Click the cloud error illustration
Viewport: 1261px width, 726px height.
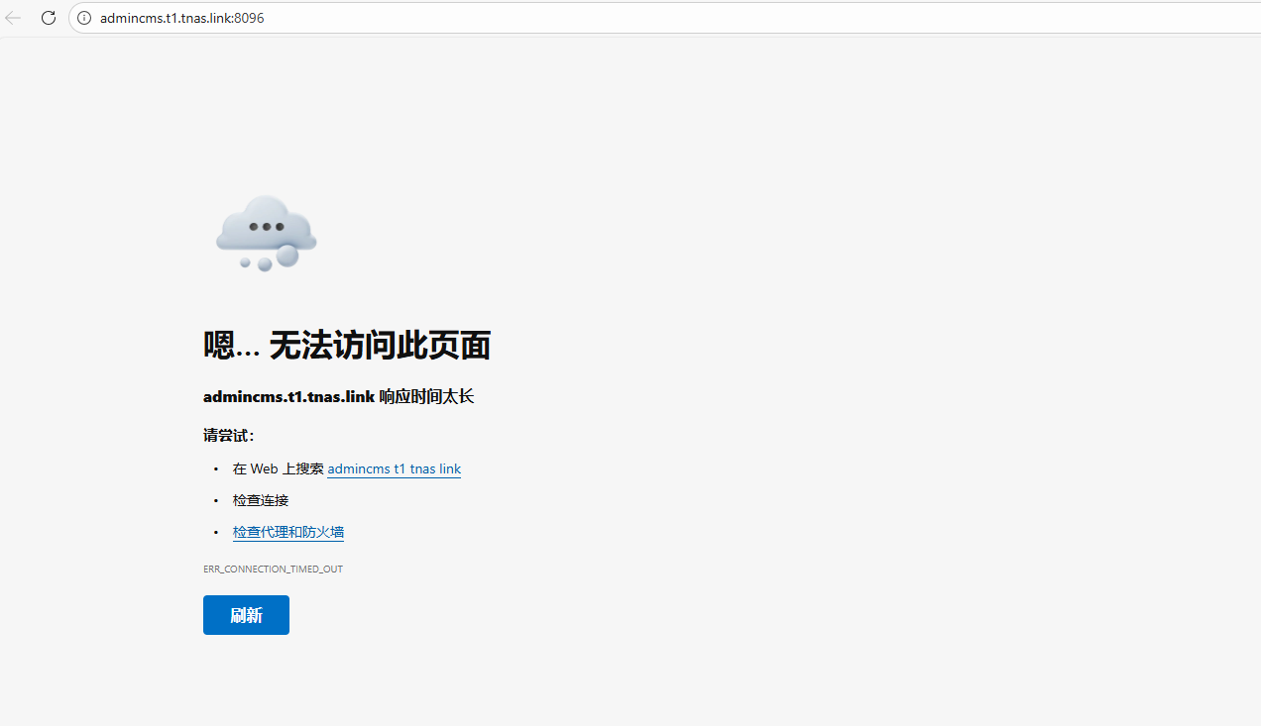click(266, 233)
